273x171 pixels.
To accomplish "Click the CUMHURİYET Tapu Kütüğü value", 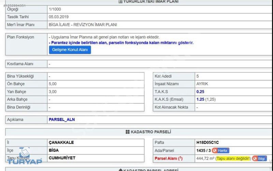I will point(62,158).
